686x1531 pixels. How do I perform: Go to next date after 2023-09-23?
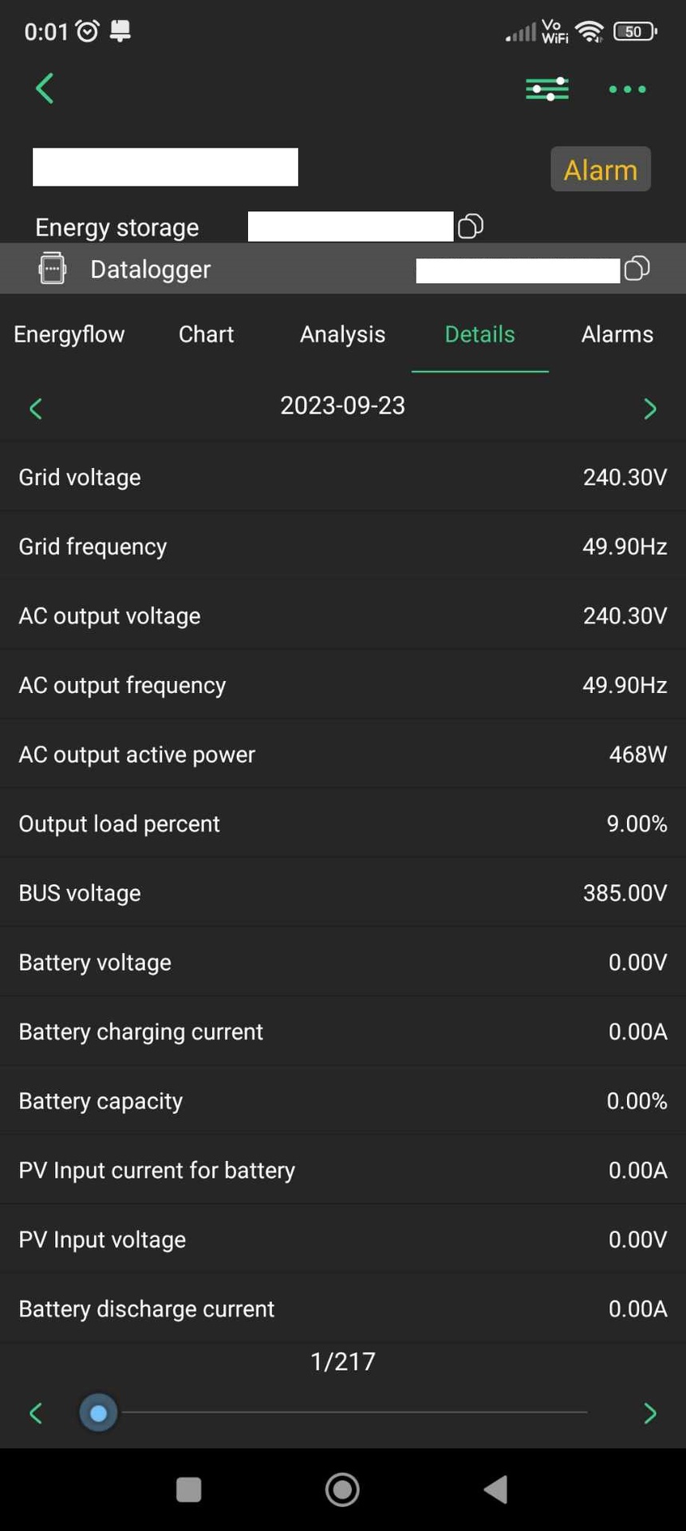649,409
